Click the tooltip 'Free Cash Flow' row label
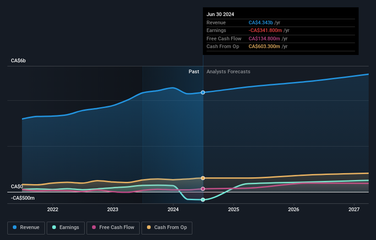Viewport: 376px width, 240px height. coord(224,38)
